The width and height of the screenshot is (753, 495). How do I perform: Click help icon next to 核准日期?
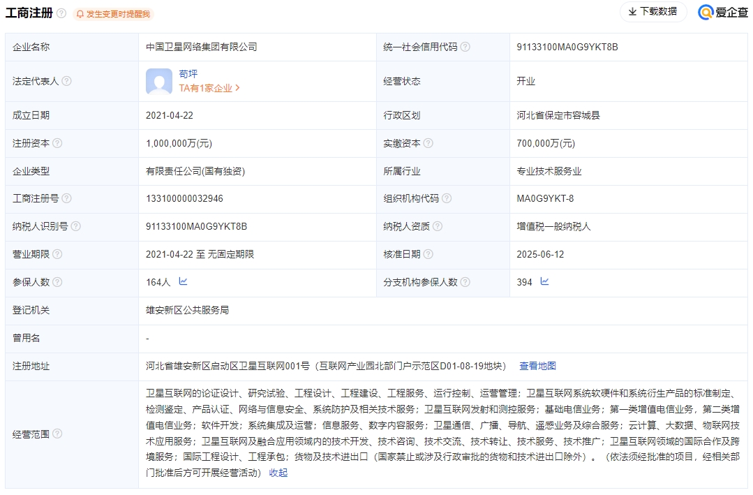point(428,253)
